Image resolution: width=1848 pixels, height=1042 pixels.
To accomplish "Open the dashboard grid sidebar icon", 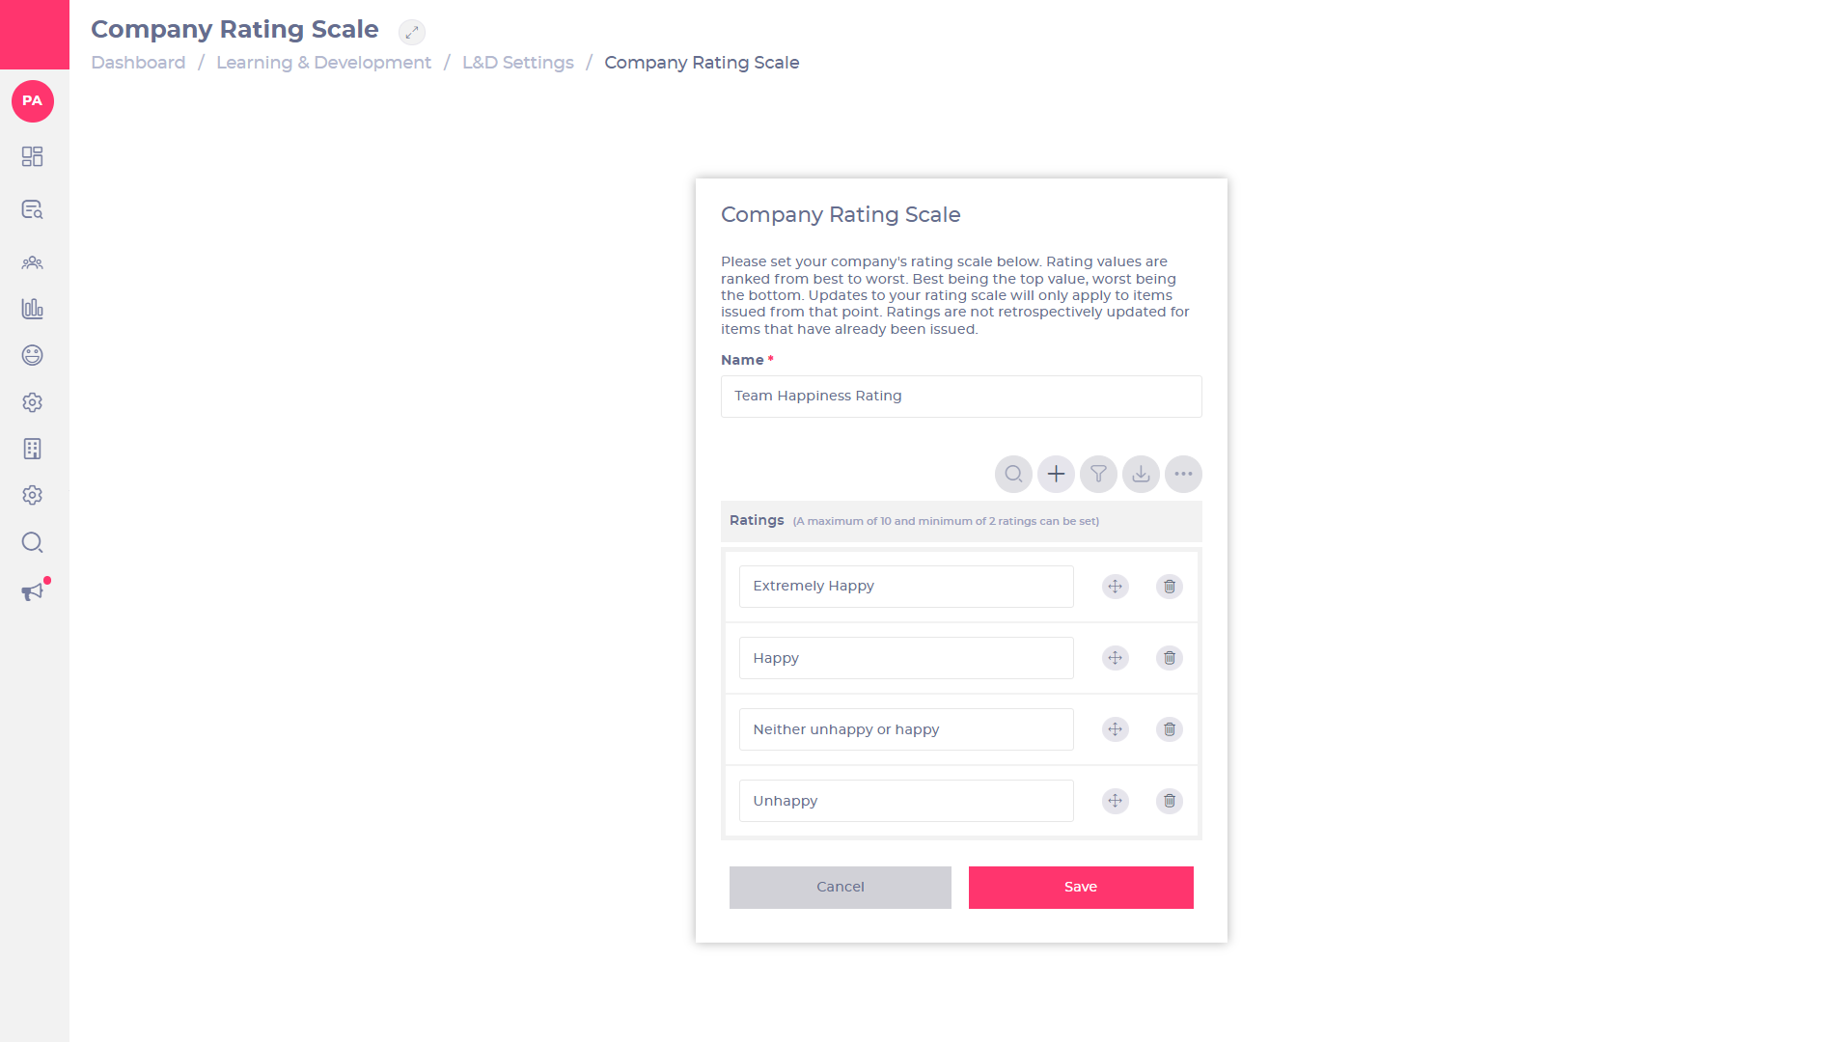I will coord(33,156).
